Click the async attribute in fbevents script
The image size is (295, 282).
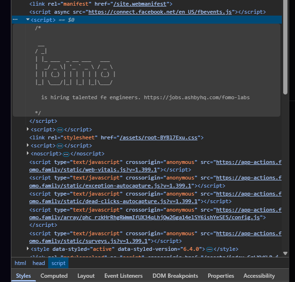pyautogui.click(x=62, y=12)
